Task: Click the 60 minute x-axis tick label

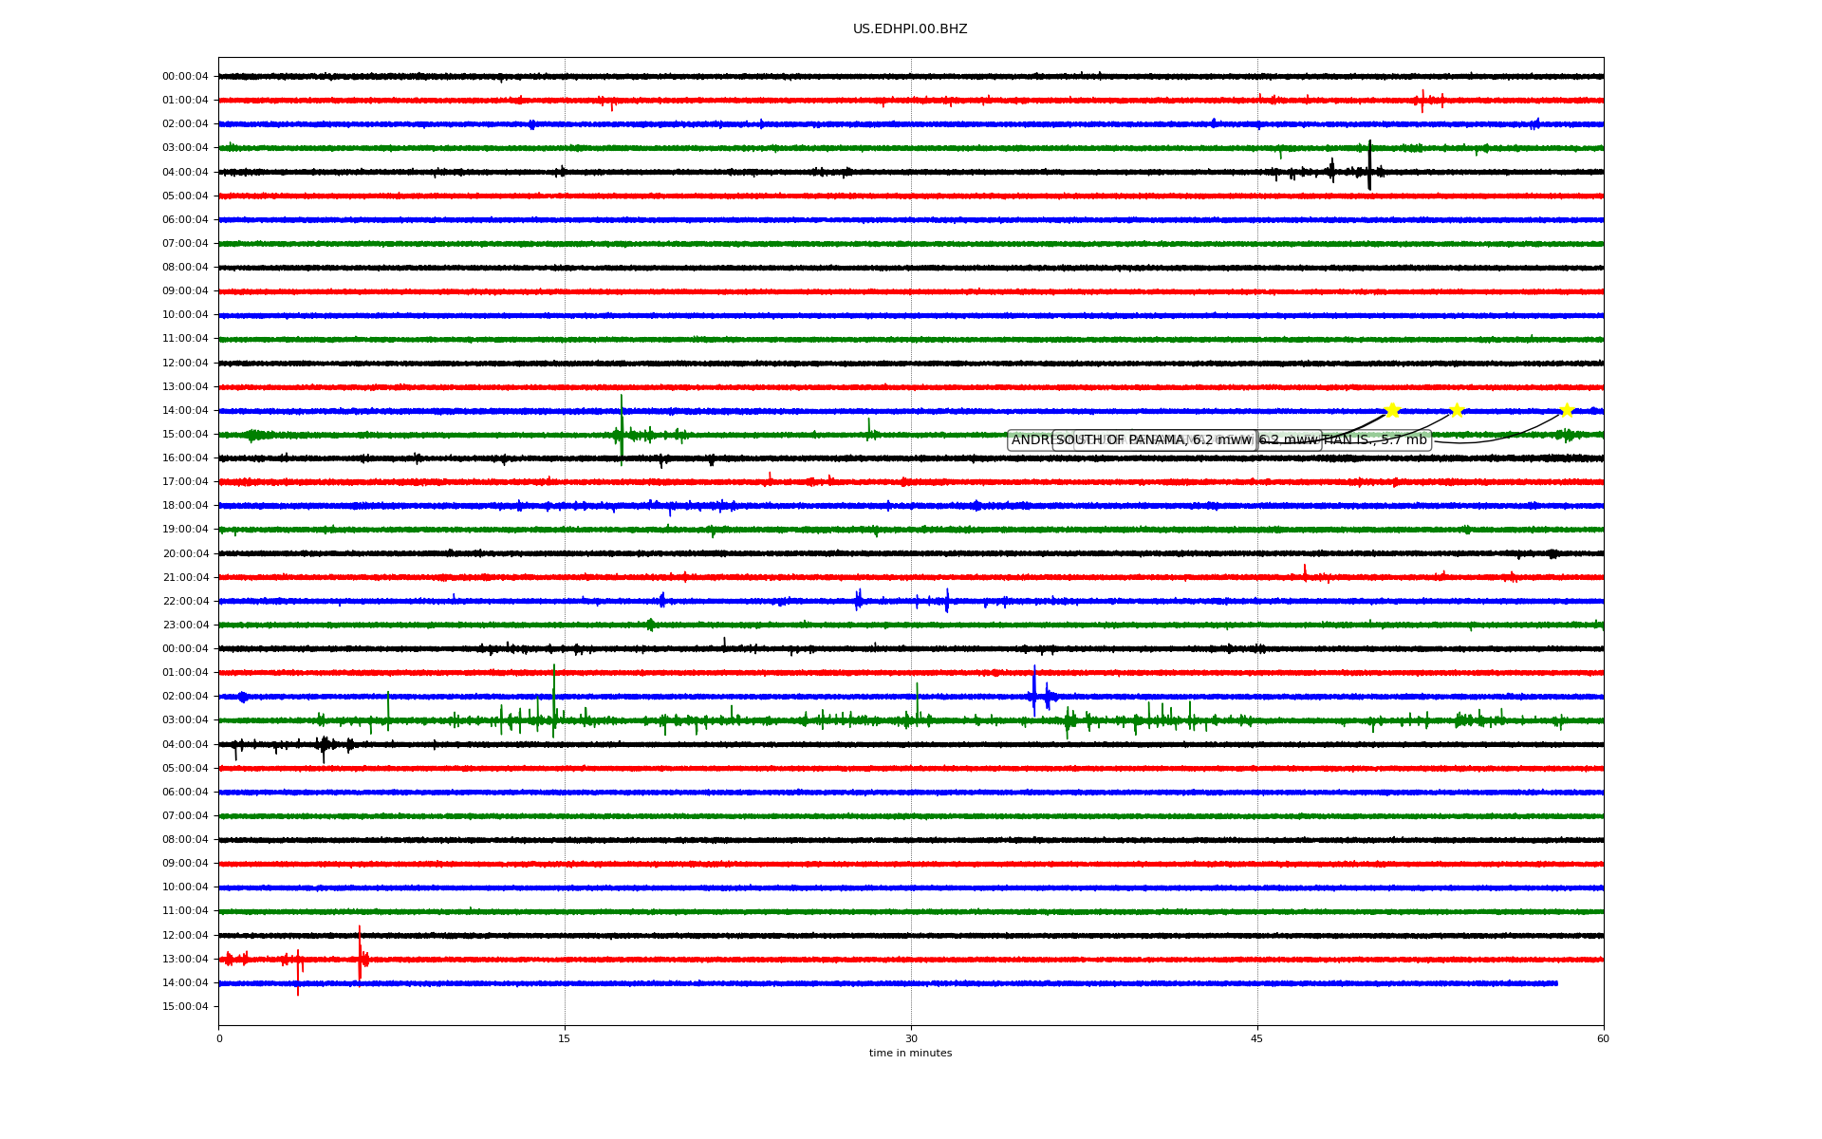Action: (1603, 1038)
